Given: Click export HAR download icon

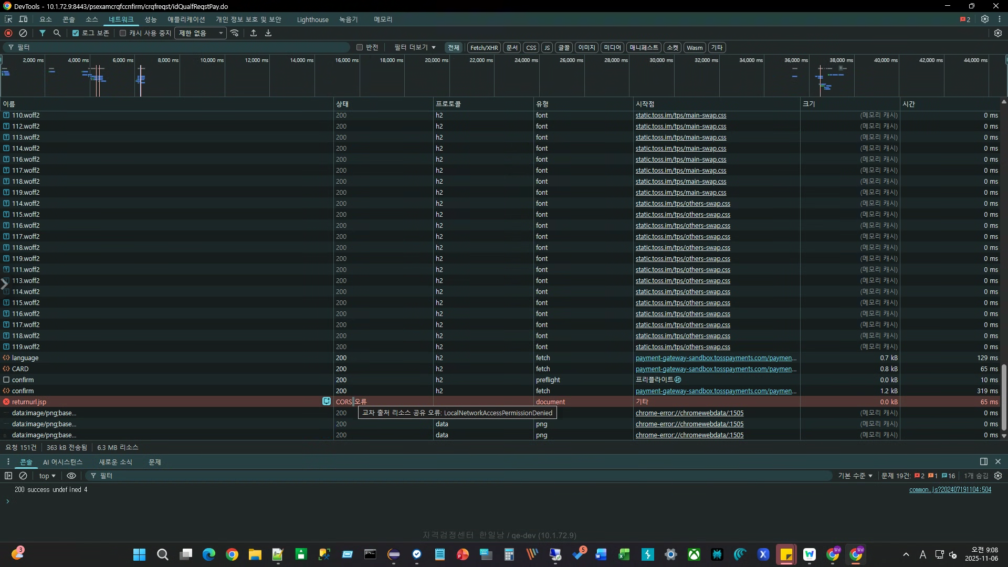Looking at the screenshot, I should click(x=268, y=33).
